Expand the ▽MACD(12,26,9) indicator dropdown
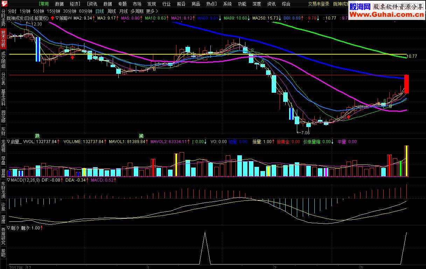426x269 pixels. (x=23, y=180)
